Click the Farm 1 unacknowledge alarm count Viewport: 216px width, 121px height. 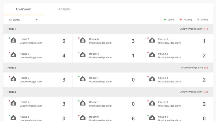coord(205,29)
